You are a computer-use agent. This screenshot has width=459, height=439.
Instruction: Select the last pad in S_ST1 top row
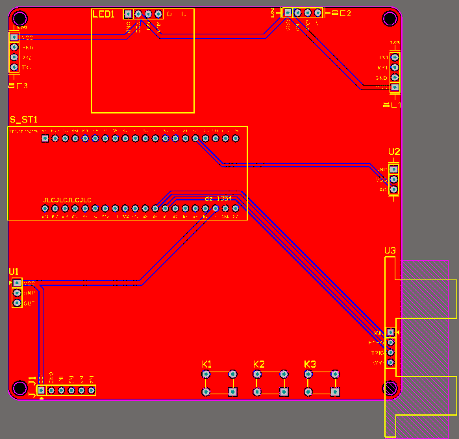pyautogui.click(x=236, y=138)
